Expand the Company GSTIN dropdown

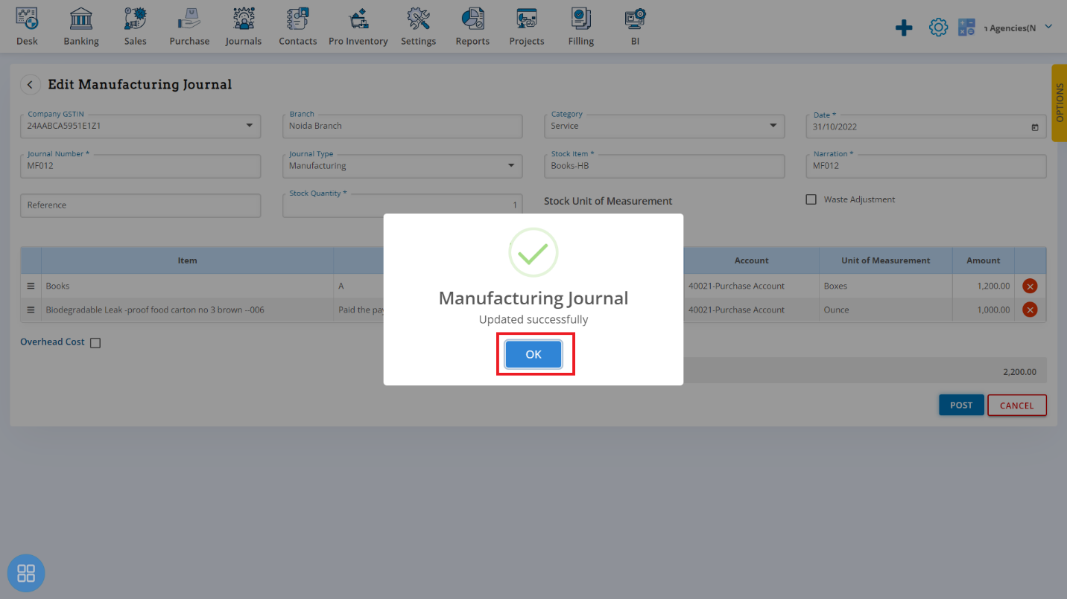click(250, 126)
